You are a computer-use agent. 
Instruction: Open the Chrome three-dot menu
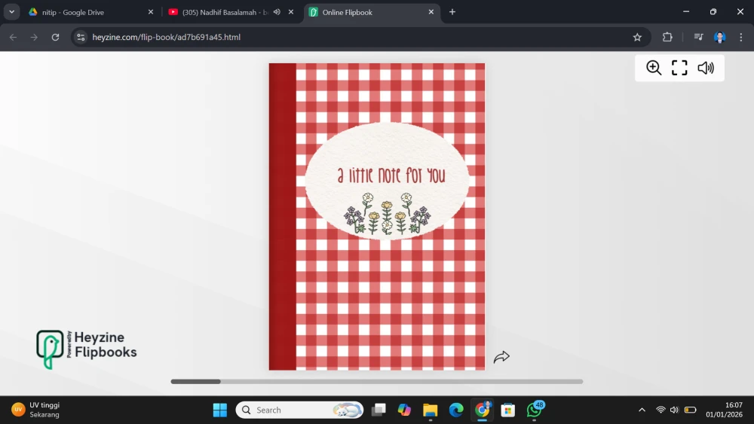[740, 37]
